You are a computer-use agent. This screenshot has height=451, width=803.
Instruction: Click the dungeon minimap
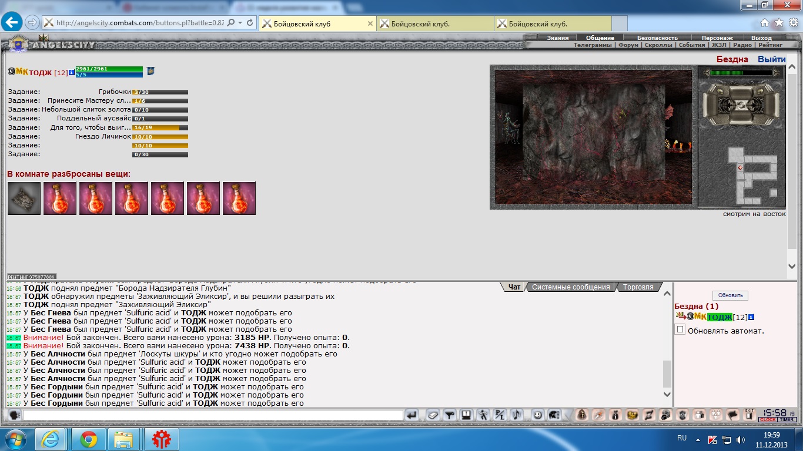coord(752,174)
